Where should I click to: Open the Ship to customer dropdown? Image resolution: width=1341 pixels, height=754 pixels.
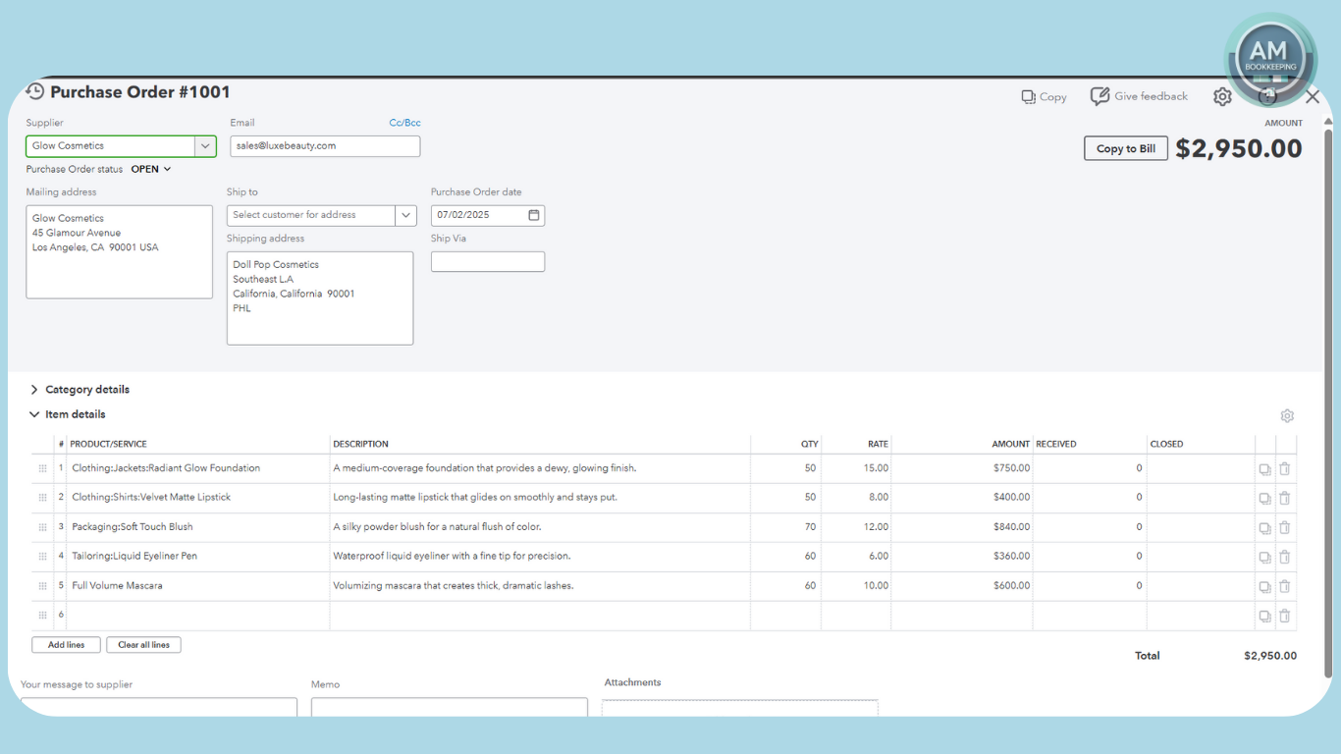(x=405, y=215)
